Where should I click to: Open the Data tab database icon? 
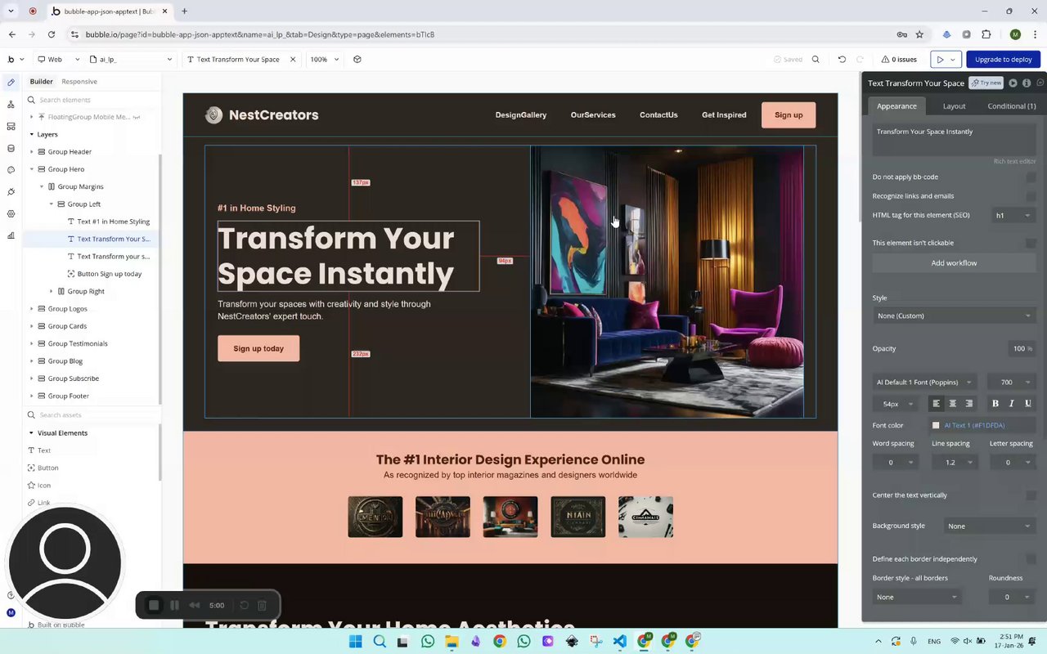coord(11,148)
